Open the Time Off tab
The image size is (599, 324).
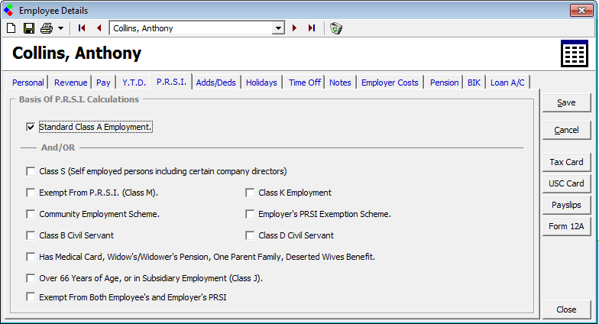[x=304, y=83]
